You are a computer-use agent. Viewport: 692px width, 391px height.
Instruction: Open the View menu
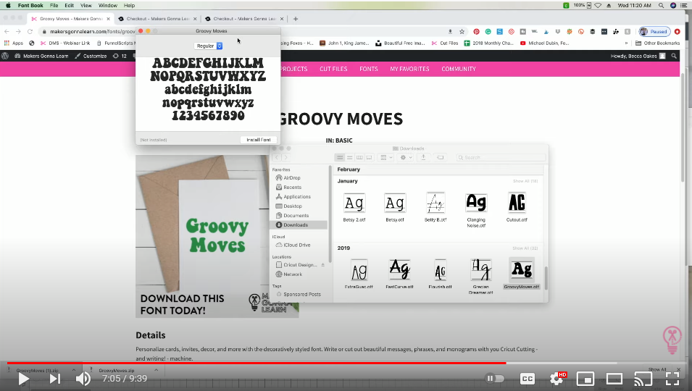coord(86,5)
